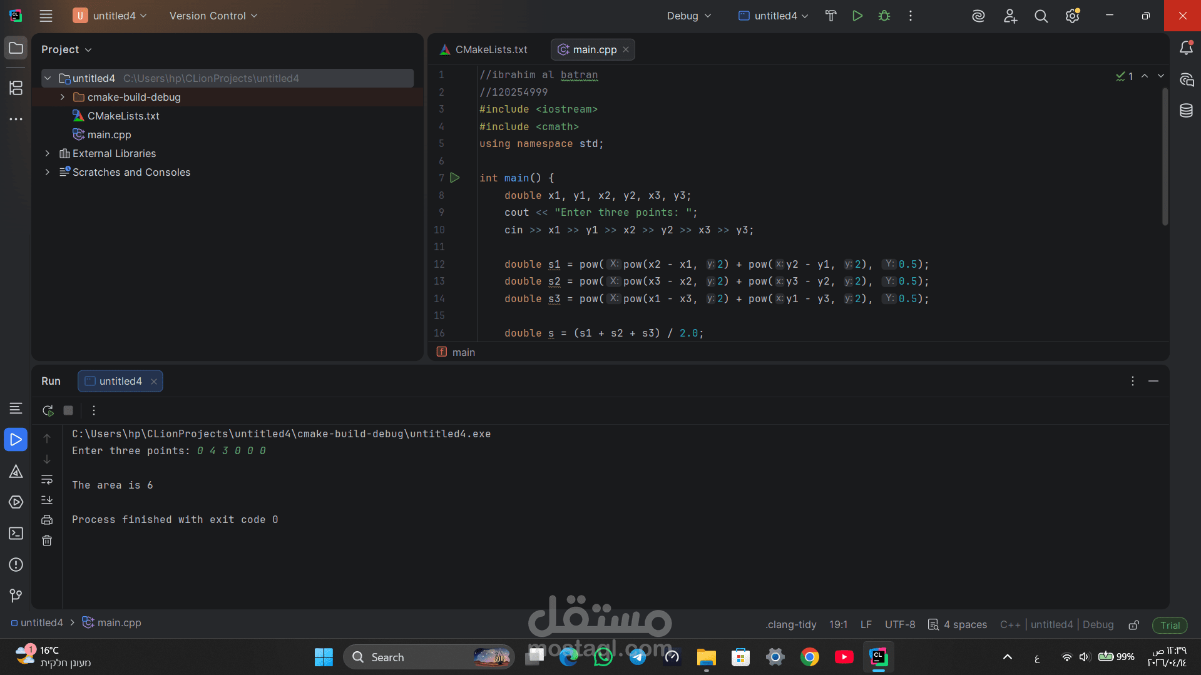Close the main.cpp editor tab
The width and height of the screenshot is (1201, 675).
click(626, 49)
